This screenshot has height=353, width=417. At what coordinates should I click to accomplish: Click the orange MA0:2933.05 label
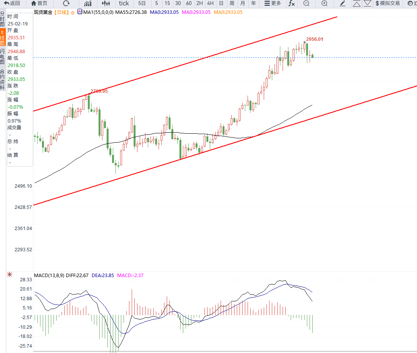pos(228,12)
